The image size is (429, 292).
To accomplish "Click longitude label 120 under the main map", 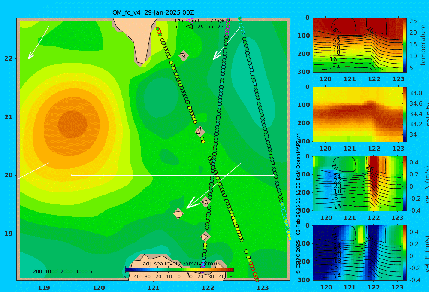I will coord(99,288).
